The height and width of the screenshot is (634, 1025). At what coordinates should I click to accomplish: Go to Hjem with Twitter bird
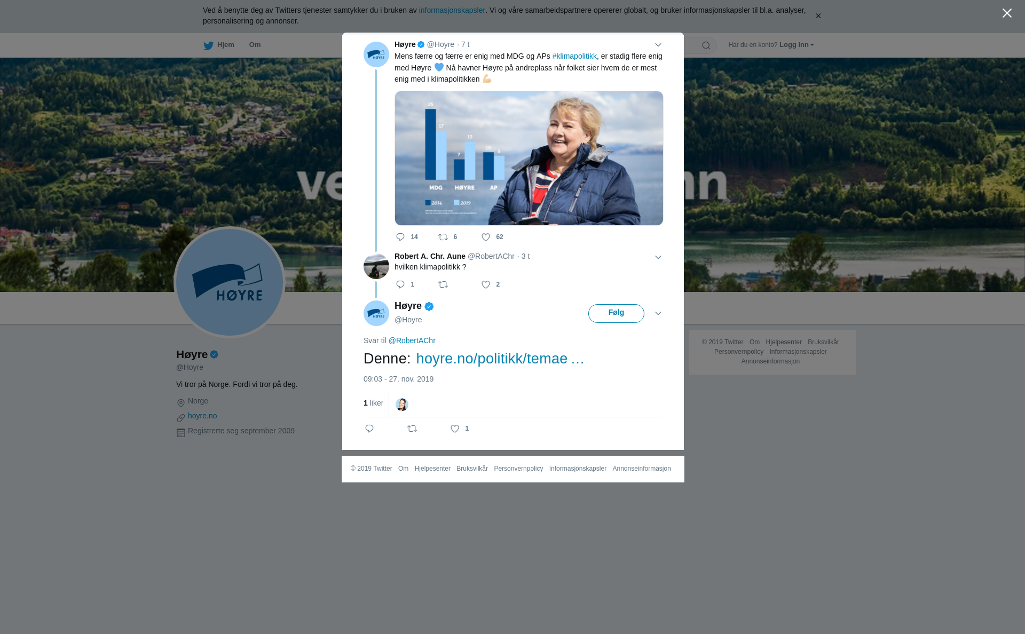[219, 45]
